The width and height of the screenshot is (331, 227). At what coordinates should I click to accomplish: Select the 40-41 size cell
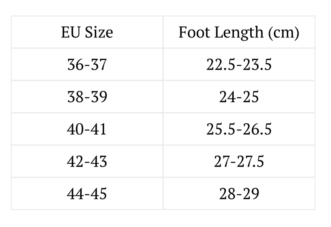point(87,129)
